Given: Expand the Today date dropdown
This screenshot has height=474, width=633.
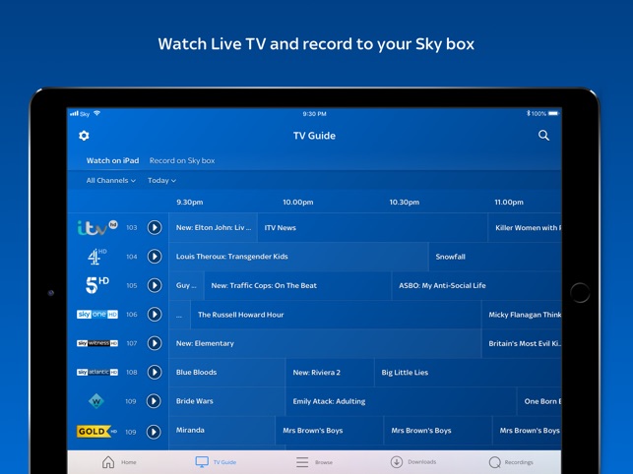Looking at the screenshot, I should click(x=161, y=180).
